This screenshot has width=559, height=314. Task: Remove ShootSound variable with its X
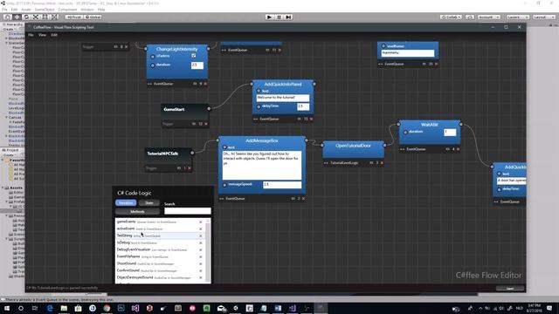(x=201, y=263)
